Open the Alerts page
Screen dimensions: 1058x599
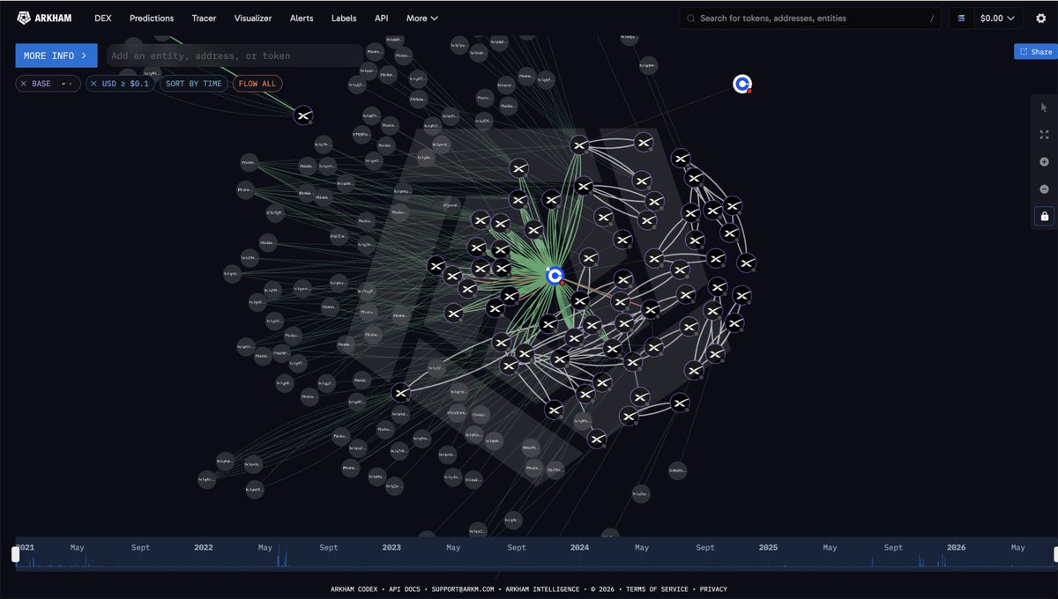pyautogui.click(x=302, y=18)
